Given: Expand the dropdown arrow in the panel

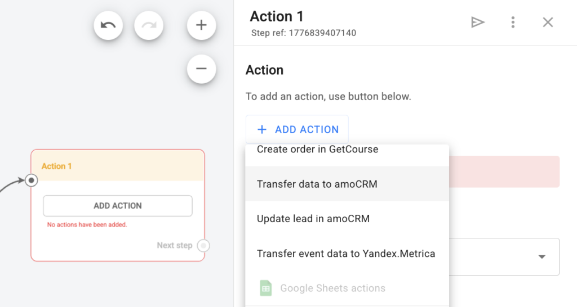Looking at the screenshot, I should coord(542,257).
